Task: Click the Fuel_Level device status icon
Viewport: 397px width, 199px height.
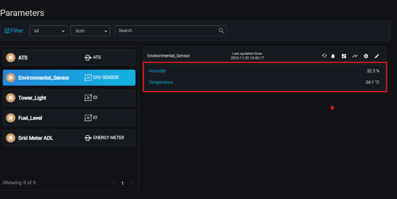Action: [x=10, y=118]
